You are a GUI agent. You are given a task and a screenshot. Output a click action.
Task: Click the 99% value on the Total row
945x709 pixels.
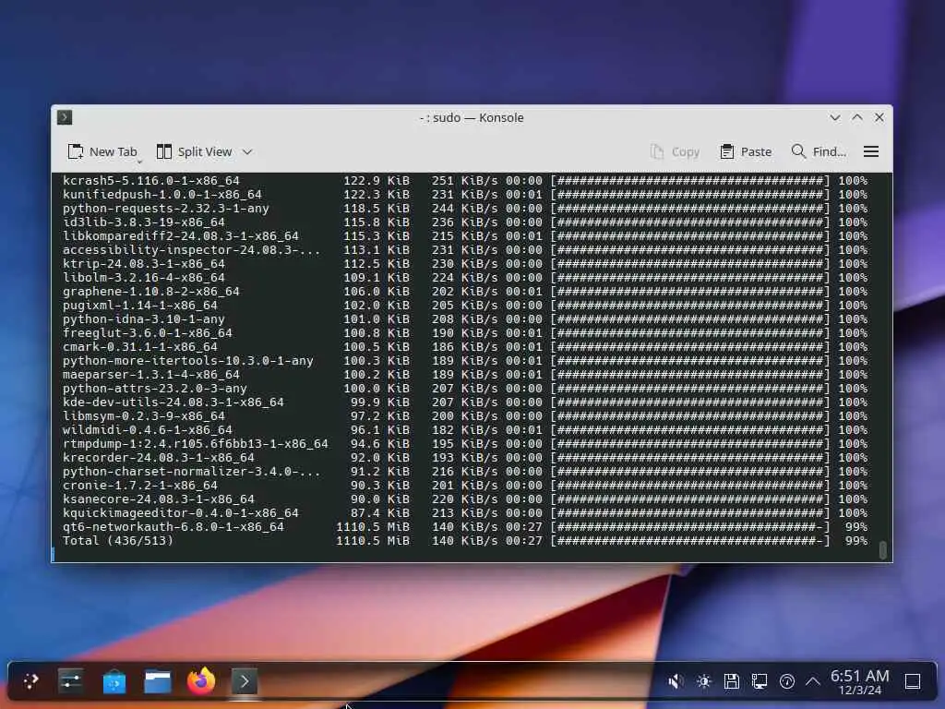point(856,541)
